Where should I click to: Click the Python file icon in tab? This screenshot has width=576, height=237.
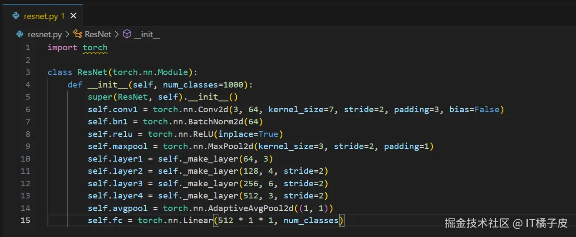[16, 16]
